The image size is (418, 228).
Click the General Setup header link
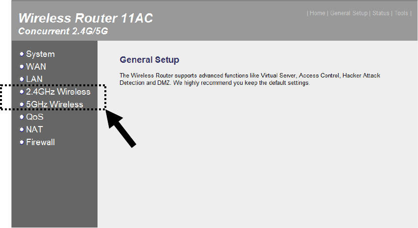tap(349, 13)
